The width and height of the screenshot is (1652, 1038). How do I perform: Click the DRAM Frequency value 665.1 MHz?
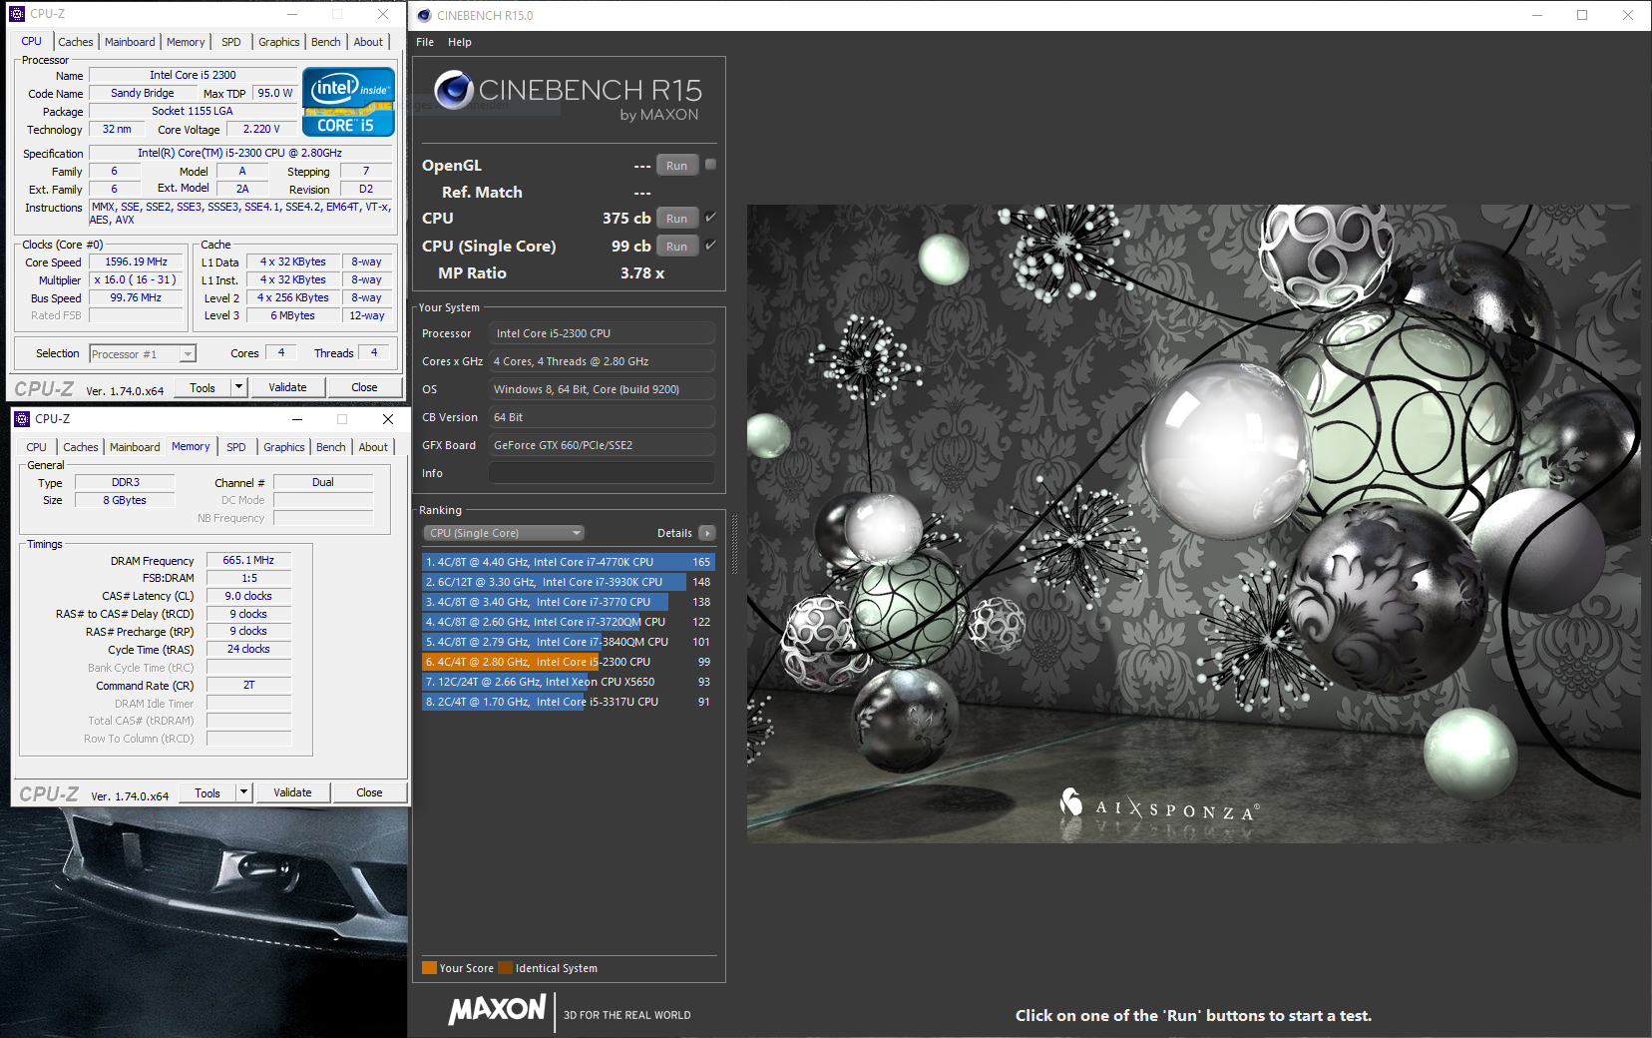coord(248,560)
